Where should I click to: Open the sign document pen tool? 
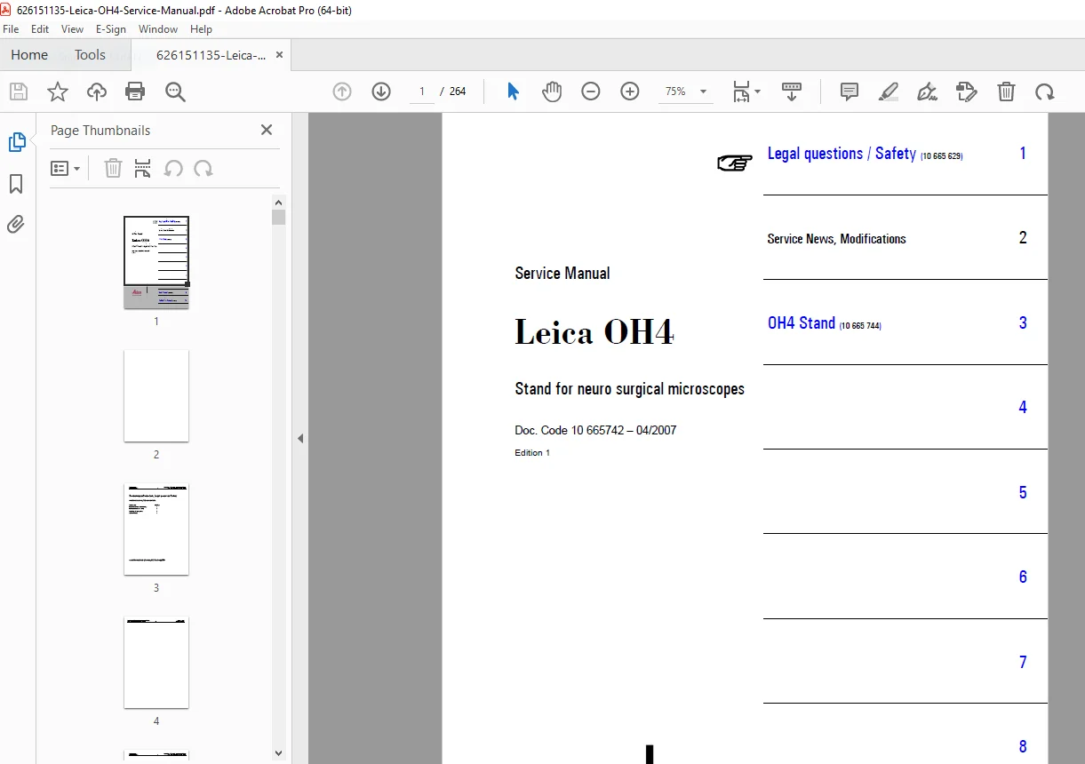pyautogui.click(x=928, y=91)
